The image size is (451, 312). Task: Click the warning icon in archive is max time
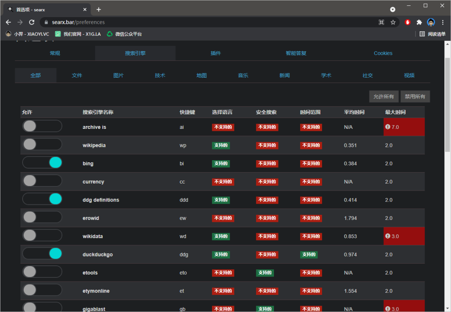pyautogui.click(x=388, y=127)
